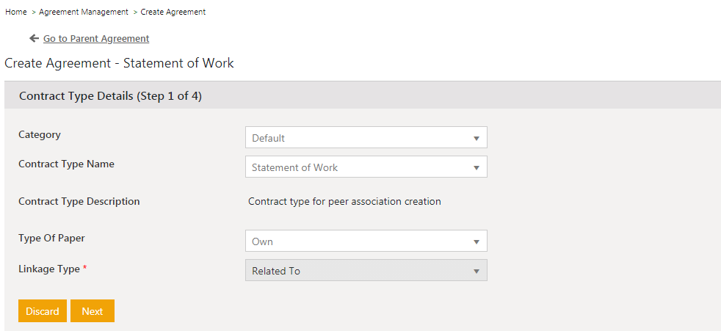Viewport: 721px width, 331px height.
Task: Click the Contract Type Name dropdown arrow icon
Action: (x=477, y=168)
